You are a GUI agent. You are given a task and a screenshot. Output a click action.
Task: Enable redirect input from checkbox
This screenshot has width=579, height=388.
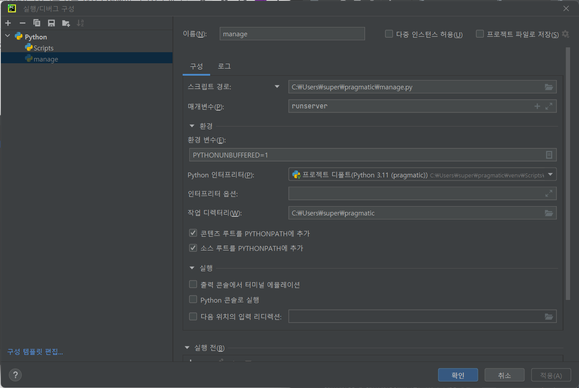tap(193, 316)
